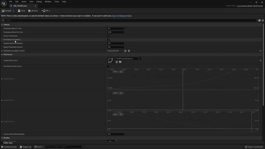Open the File menu
This screenshot has height=149, width=265.
[10, 2]
